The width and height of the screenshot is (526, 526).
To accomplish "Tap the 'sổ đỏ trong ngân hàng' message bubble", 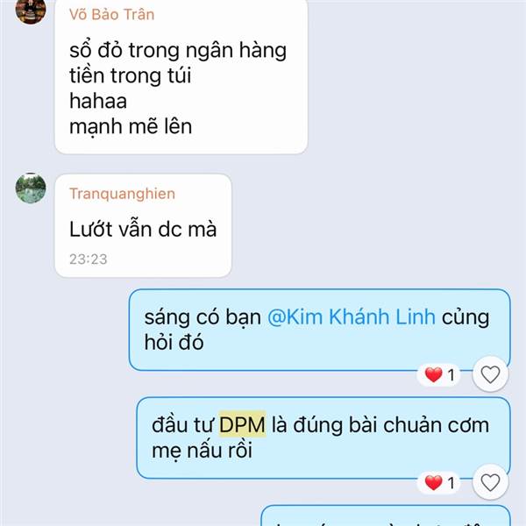I will point(181,75).
